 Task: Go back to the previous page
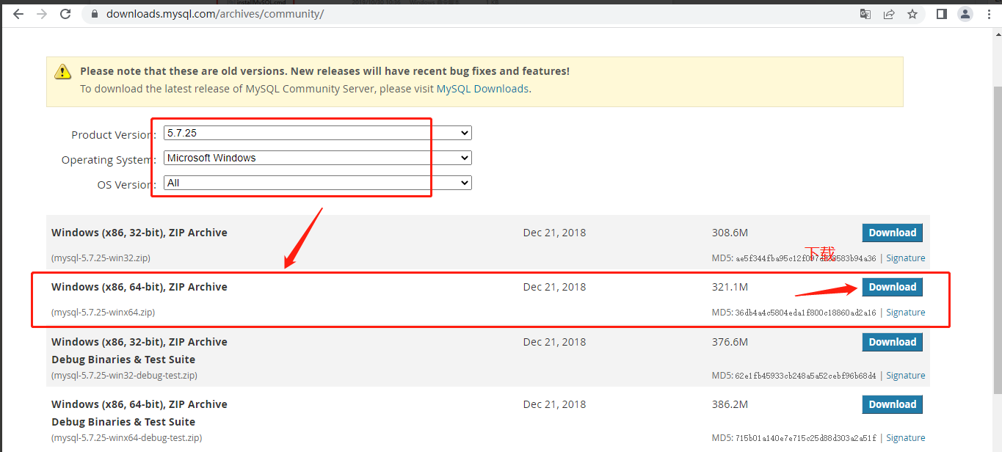click(18, 14)
